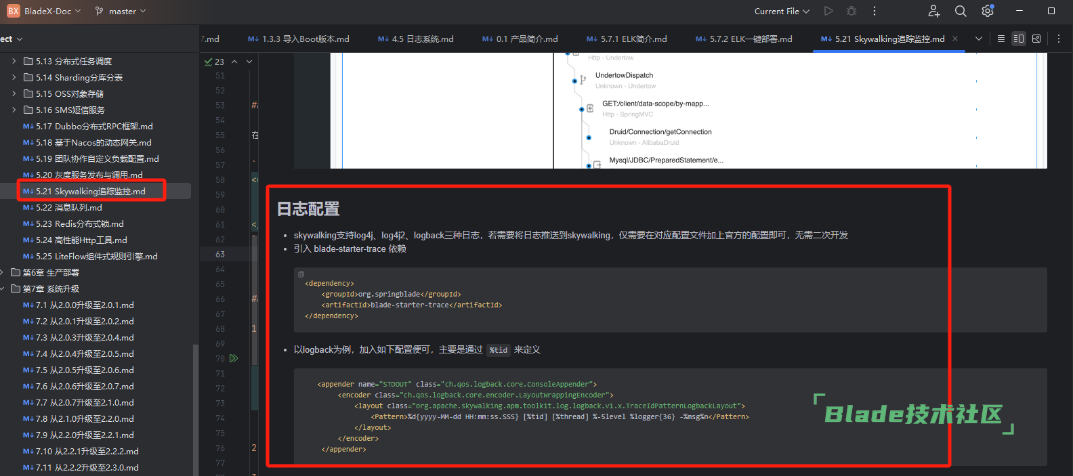Open 7.9 从2.2.0升级至2.2.1.md file

coord(79,435)
